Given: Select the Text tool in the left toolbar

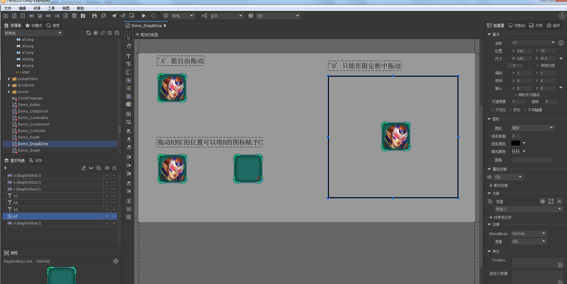Looking at the screenshot, I should pyautogui.click(x=128, y=56).
